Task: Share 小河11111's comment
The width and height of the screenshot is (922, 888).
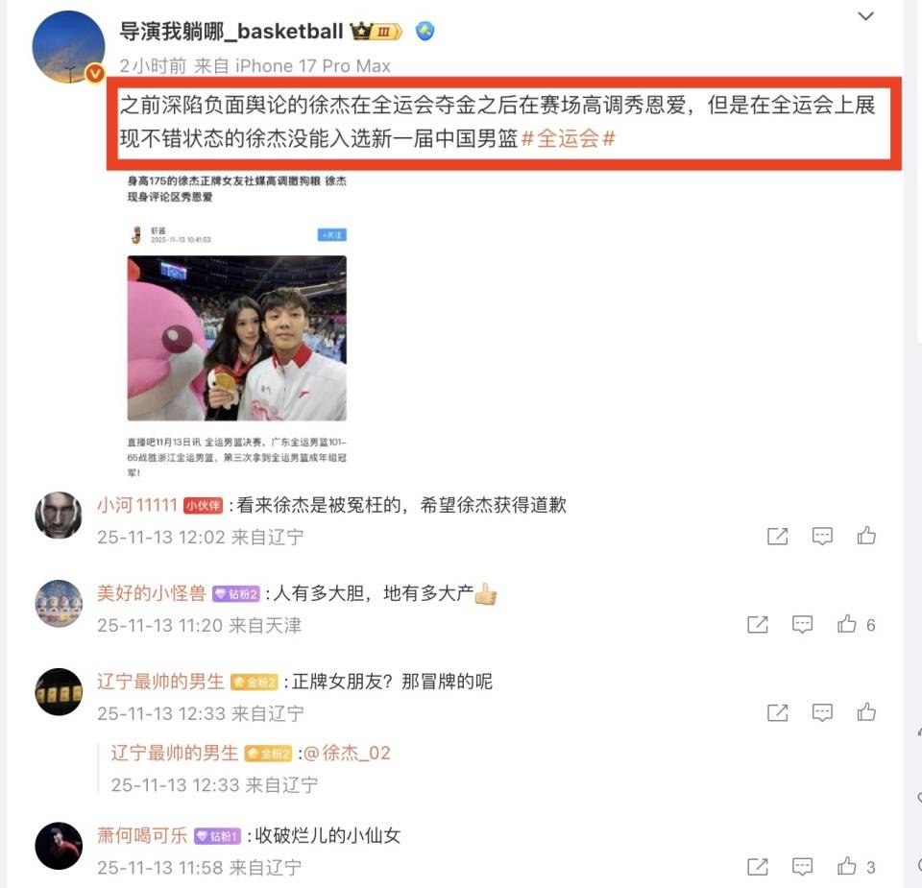Action: click(x=777, y=536)
